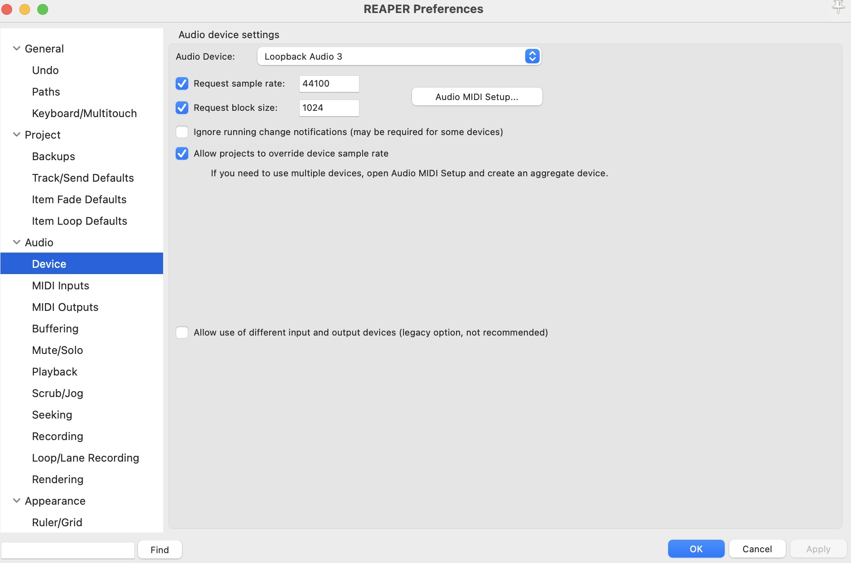Select the Audio category
This screenshot has width=851, height=563.
coord(39,242)
